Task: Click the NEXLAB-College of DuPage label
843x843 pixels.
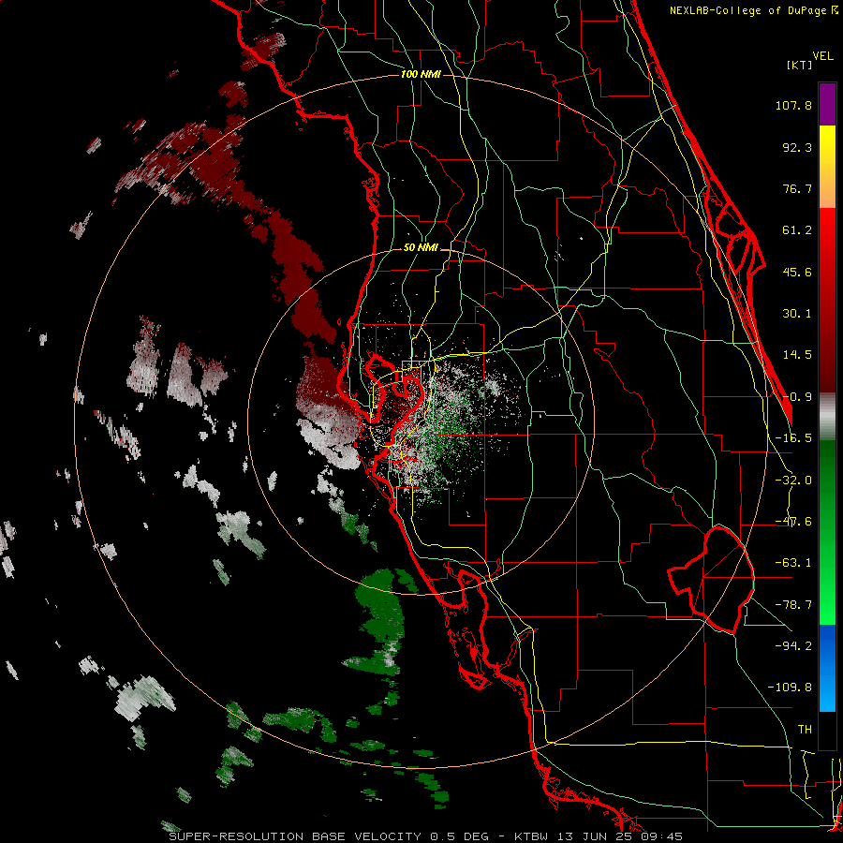Action: [x=754, y=10]
